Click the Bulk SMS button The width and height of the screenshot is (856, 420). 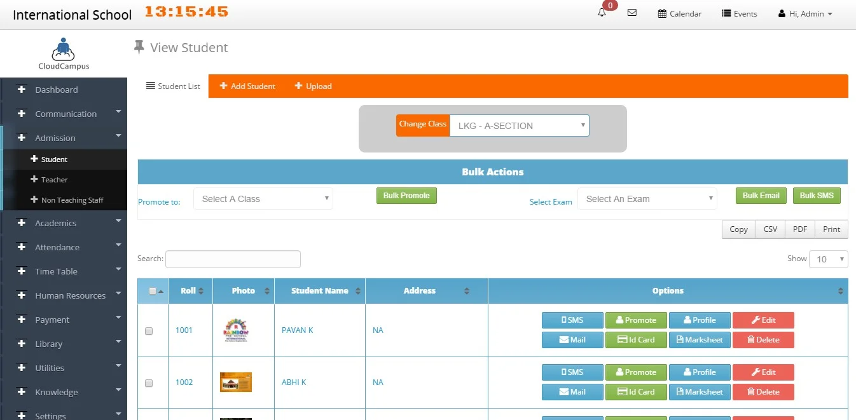(x=817, y=196)
